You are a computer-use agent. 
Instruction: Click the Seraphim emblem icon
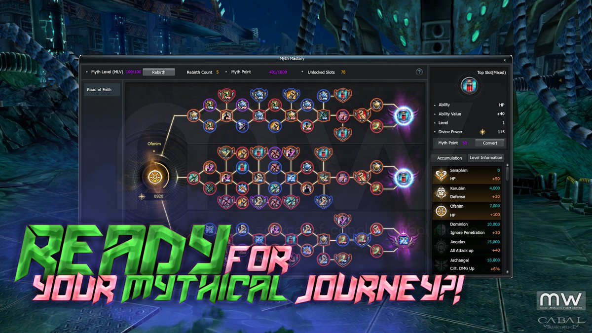click(441, 175)
